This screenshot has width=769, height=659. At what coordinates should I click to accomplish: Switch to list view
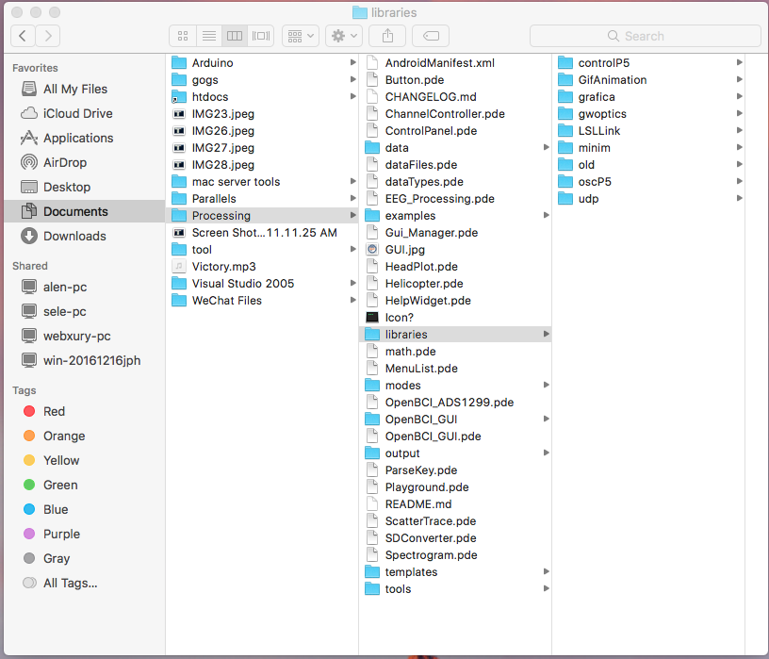(x=209, y=36)
